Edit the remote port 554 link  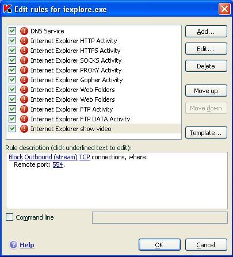[x=58, y=164]
